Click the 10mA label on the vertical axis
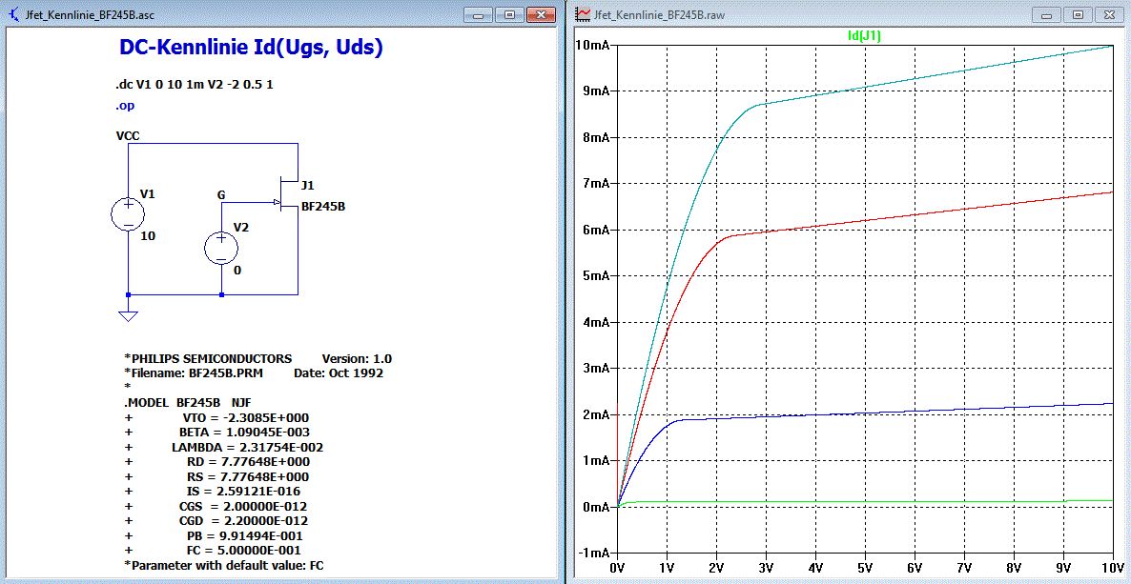1131x584 pixels. pyautogui.click(x=591, y=46)
